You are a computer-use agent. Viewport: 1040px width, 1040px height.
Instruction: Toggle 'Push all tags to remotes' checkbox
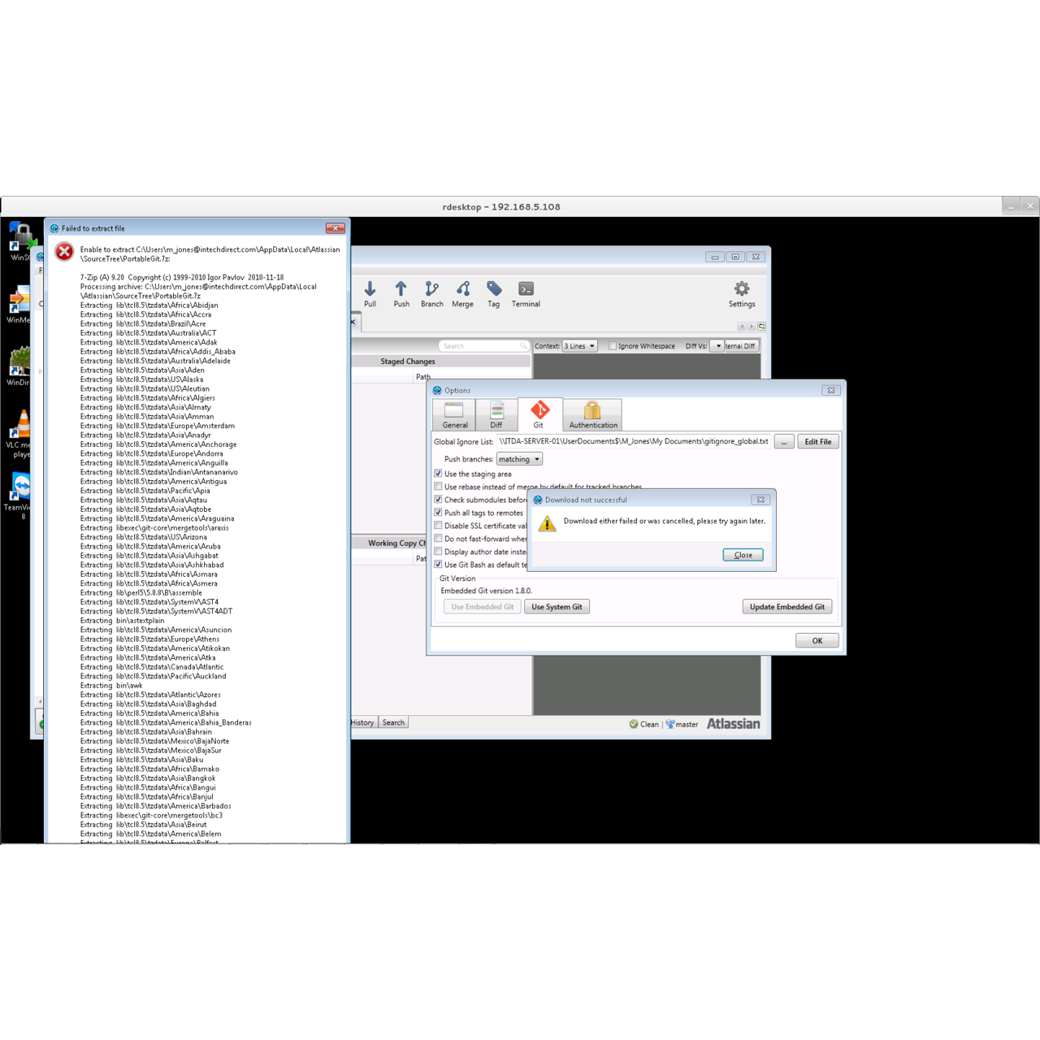point(438,513)
